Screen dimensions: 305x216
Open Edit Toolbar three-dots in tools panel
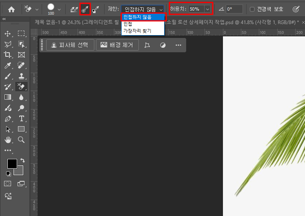point(8,150)
